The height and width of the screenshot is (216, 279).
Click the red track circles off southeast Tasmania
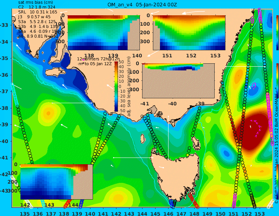coord(193,201)
